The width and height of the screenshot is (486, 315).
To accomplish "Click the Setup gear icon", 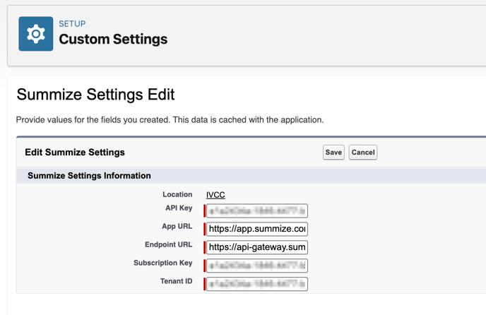I will 35,34.
